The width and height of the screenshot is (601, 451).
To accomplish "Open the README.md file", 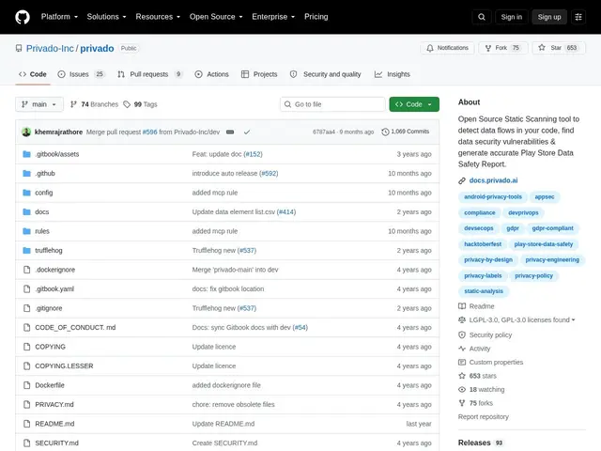I will point(54,424).
